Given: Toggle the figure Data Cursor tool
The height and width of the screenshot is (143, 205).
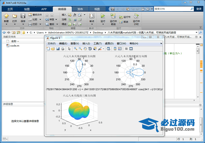Looking at the screenshot, I should tap(95, 49).
